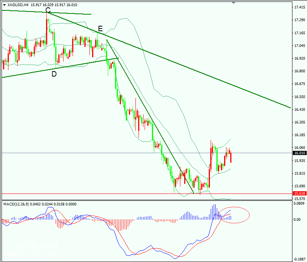Screen dimensions: 307x262
Task: Click the 0.0402 MACD value
Action: coord(35,204)
